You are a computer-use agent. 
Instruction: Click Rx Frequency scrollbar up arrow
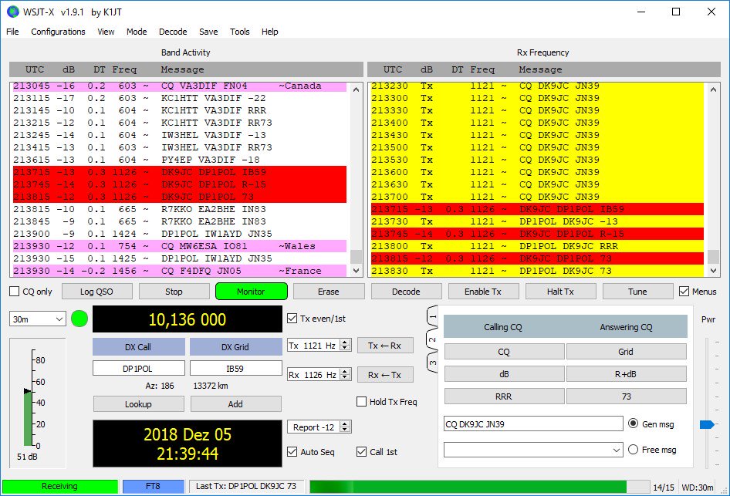[x=713, y=89]
